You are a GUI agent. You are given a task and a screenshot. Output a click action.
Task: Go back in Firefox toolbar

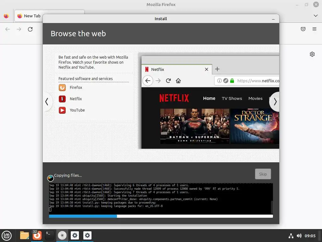click(x=8, y=29)
